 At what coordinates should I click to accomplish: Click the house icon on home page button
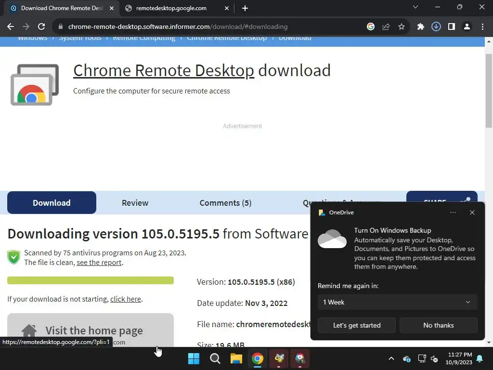pyautogui.click(x=29, y=331)
